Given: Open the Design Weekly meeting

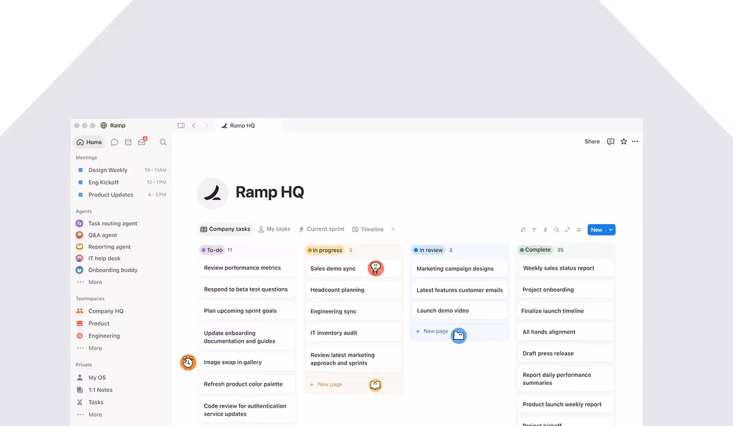Looking at the screenshot, I should pyautogui.click(x=107, y=170).
